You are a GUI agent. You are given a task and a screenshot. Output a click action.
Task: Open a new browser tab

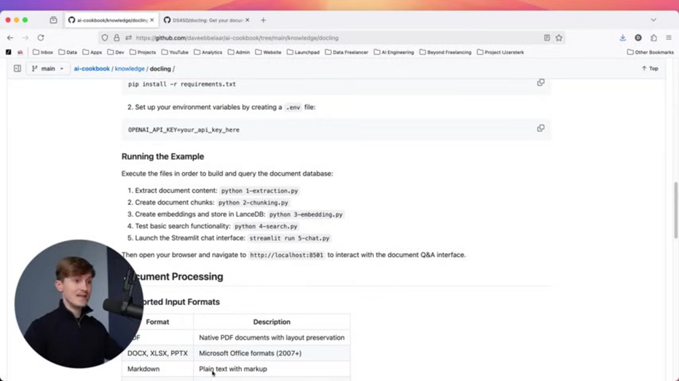pyautogui.click(x=263, y=19)
